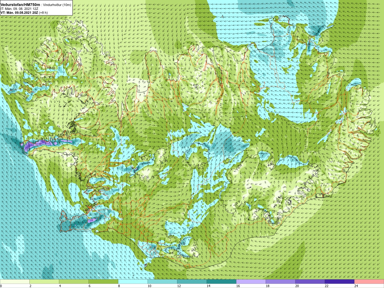Click the pale yellow 0–2 legend swatch
Viewport: 384px width, 288px height.
pos(15,282)
